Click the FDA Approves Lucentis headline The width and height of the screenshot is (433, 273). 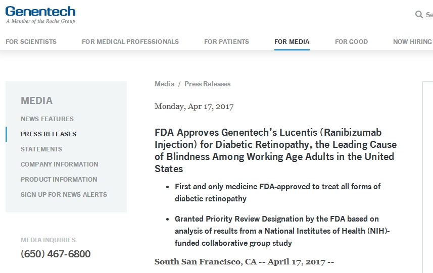(275, 150)
